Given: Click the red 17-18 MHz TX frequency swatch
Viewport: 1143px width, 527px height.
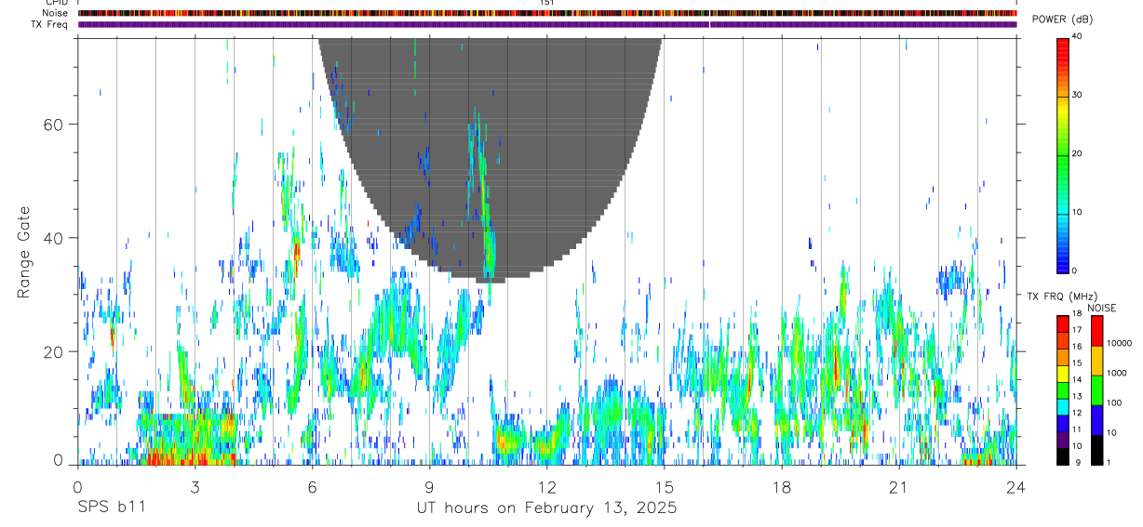Looking at the screenshot, I should coord(1063,323).
